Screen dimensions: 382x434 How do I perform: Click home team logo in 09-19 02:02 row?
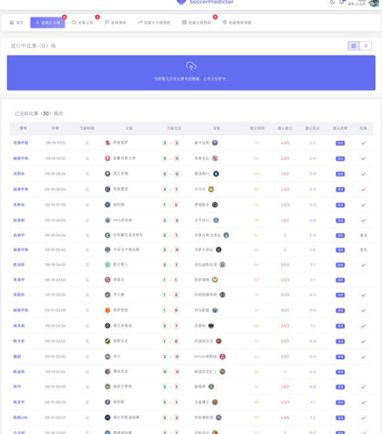107,341
